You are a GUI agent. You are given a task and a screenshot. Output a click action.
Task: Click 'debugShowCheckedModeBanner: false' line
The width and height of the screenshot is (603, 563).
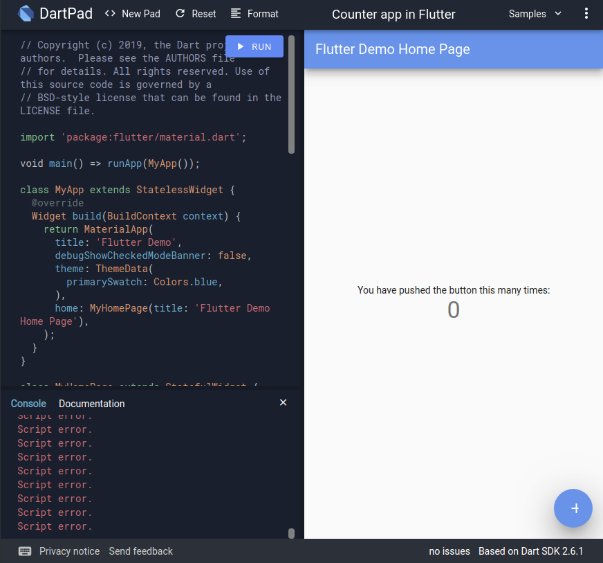(153, 256)
